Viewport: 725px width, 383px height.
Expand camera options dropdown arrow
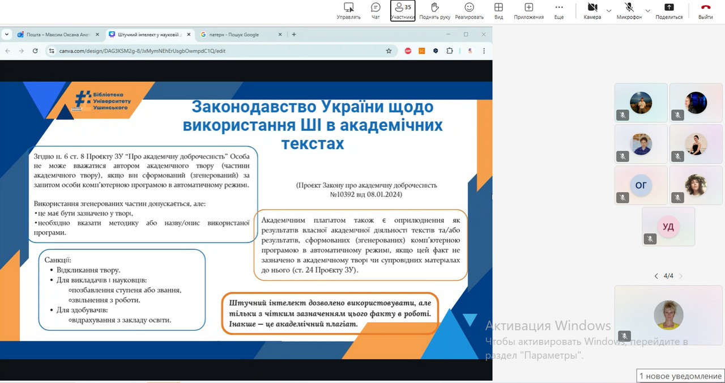click(609, 11)
